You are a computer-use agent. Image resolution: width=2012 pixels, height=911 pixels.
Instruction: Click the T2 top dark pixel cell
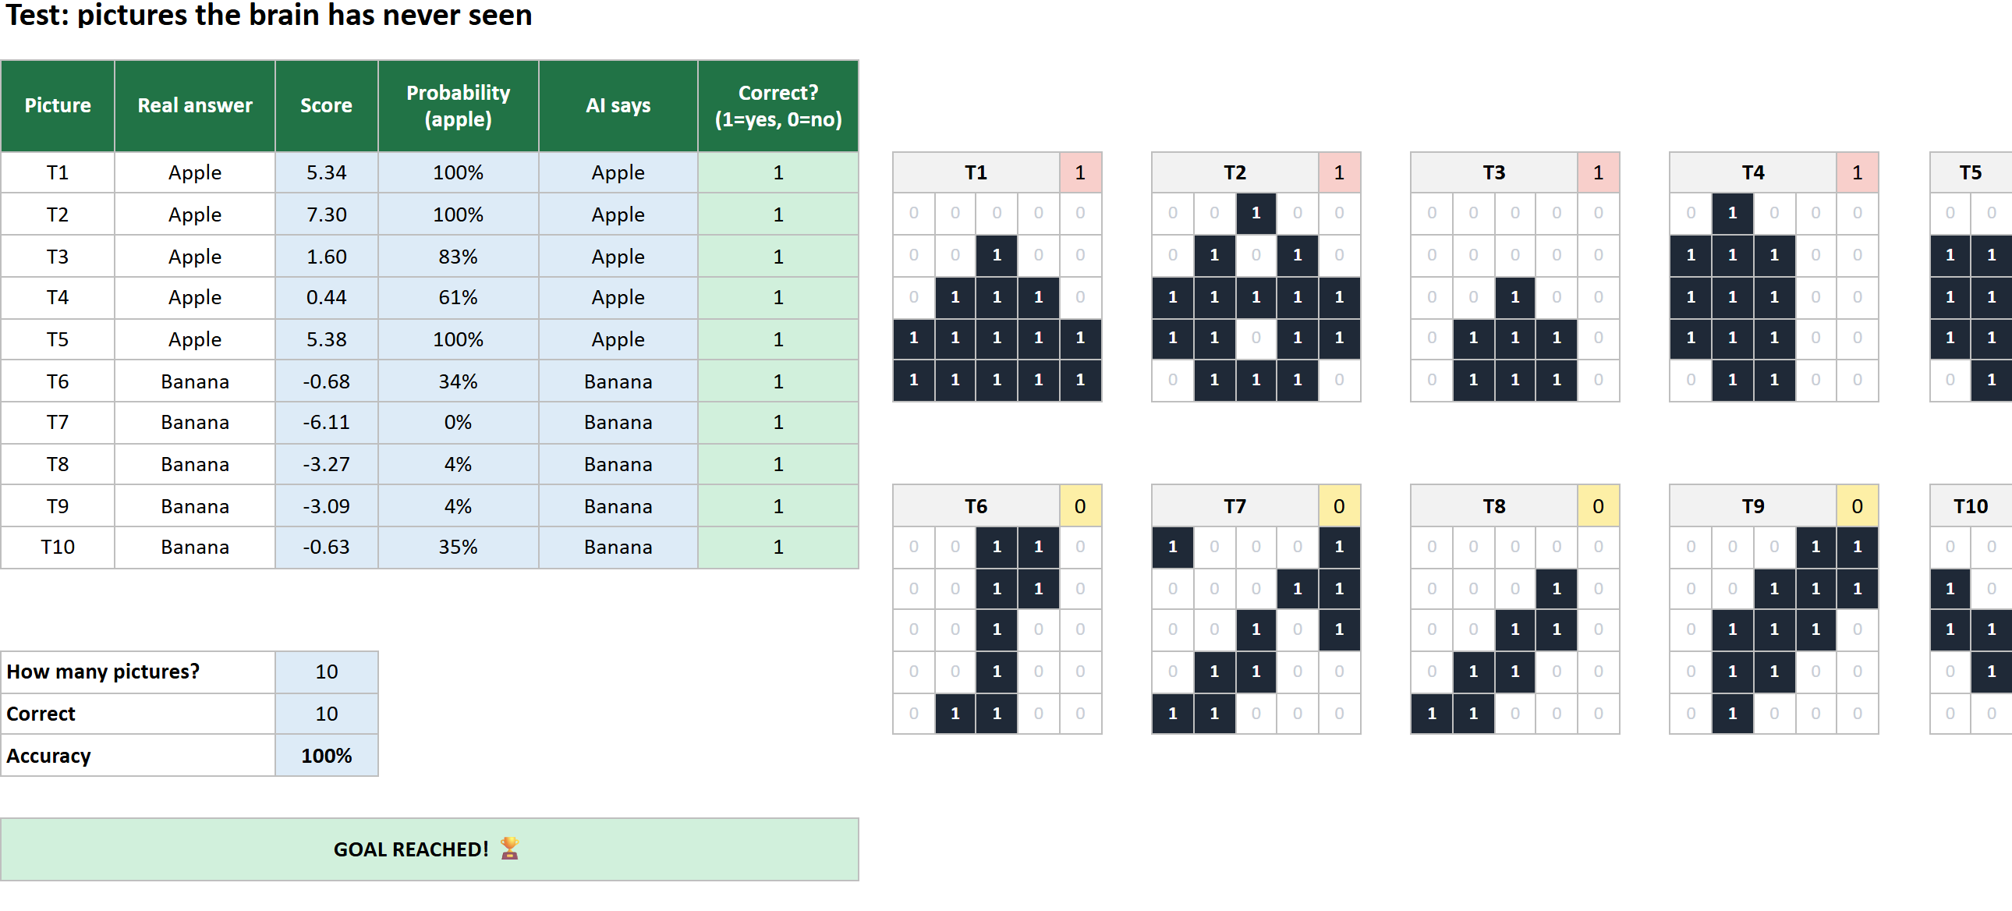point(1256,213)
